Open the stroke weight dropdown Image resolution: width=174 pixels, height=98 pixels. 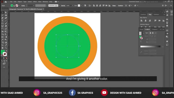(34, 5)
